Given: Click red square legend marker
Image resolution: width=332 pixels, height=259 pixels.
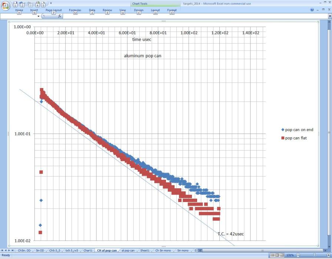Looking at the screenshot, I should 283,138.
